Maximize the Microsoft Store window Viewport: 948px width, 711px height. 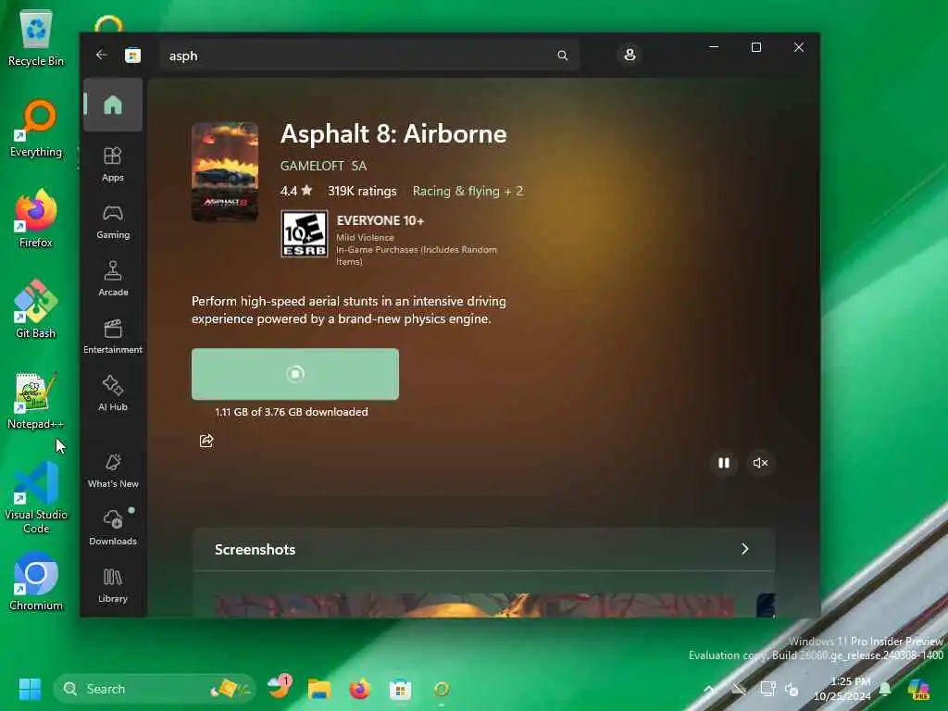(755, 47)
